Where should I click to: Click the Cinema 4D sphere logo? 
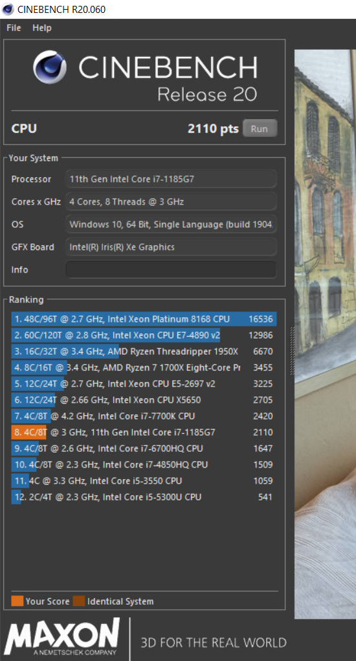(x=50, y=67)
